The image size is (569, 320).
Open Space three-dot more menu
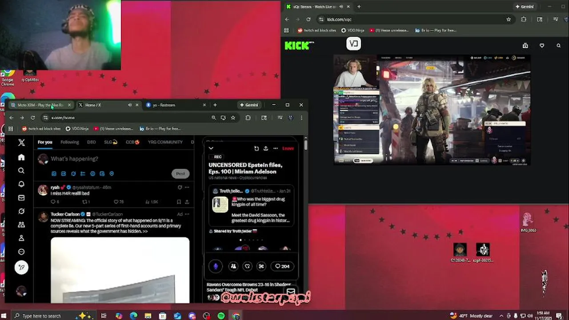[276, 148]
